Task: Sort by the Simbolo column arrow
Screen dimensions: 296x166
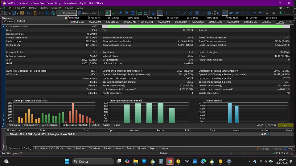Action: click(19, 130)
